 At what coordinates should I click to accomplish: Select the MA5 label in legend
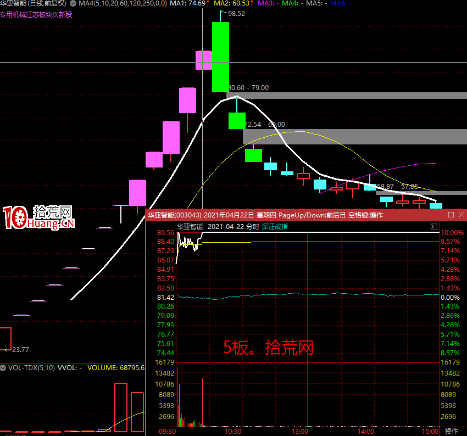[x=316, y=4]
